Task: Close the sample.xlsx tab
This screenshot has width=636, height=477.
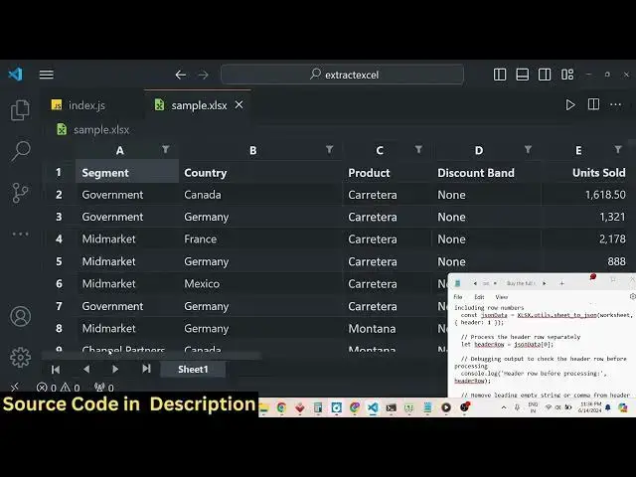Action: pyautogui.click(x=239, y=105)
